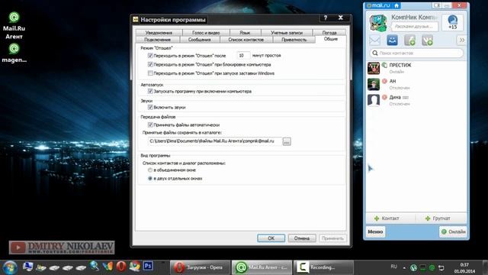
Task: Open the Онлайн status dropdown
Action: click(x=453, y=231)
